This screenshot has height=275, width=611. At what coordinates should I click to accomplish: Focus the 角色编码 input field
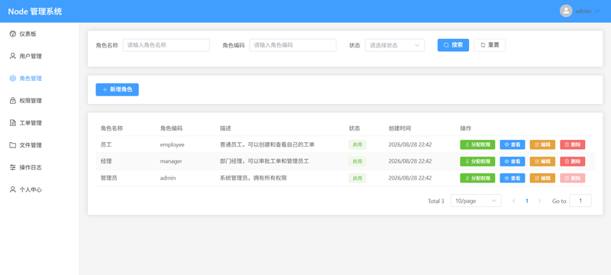point(293,45)
